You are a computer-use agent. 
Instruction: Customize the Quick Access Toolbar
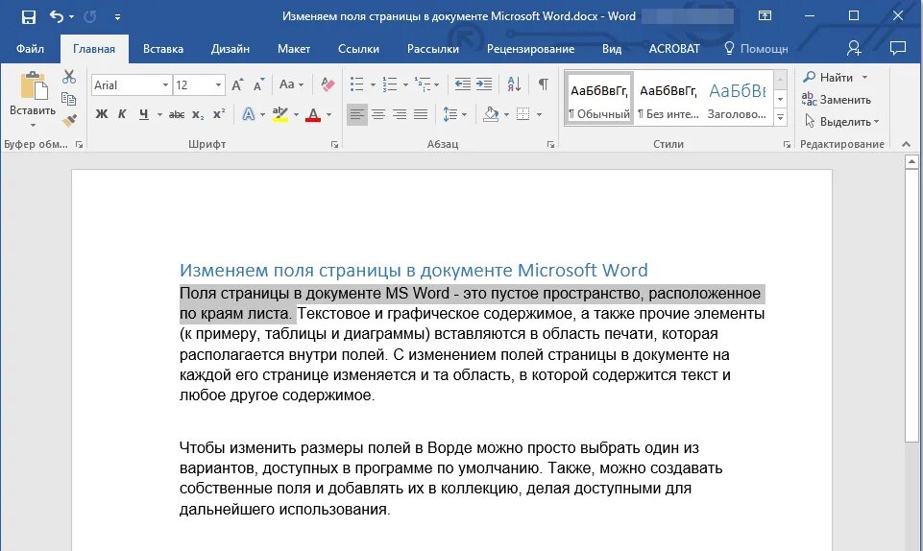click(x=117, y=17)
